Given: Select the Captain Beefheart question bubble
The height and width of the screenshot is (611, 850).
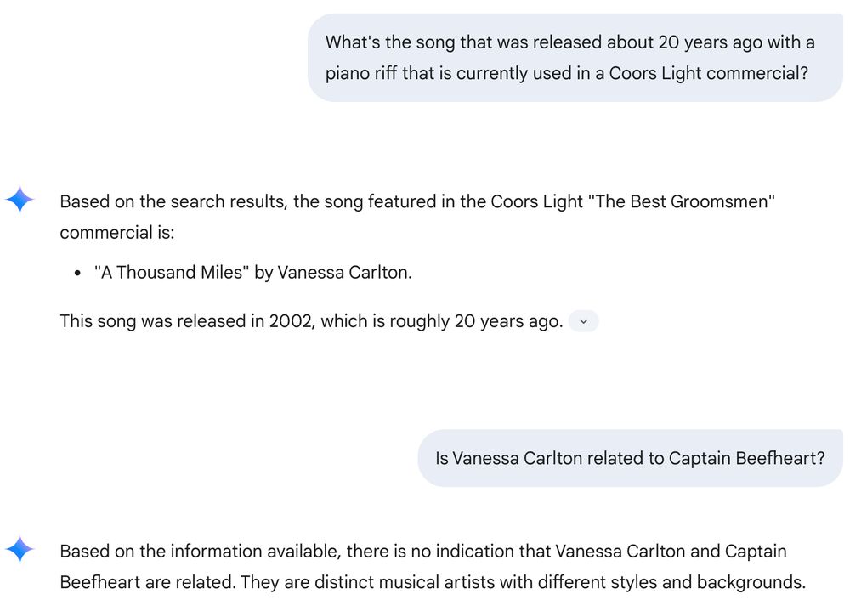Looking at the screenshot, I should 629,458.
